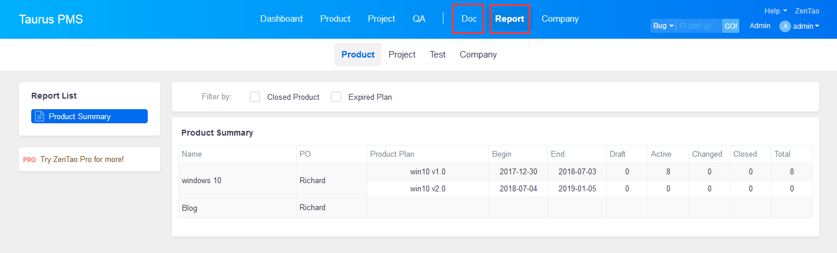Click the GO! search button
Viewport: 837px width, 253px height.
tap(730, 26)
